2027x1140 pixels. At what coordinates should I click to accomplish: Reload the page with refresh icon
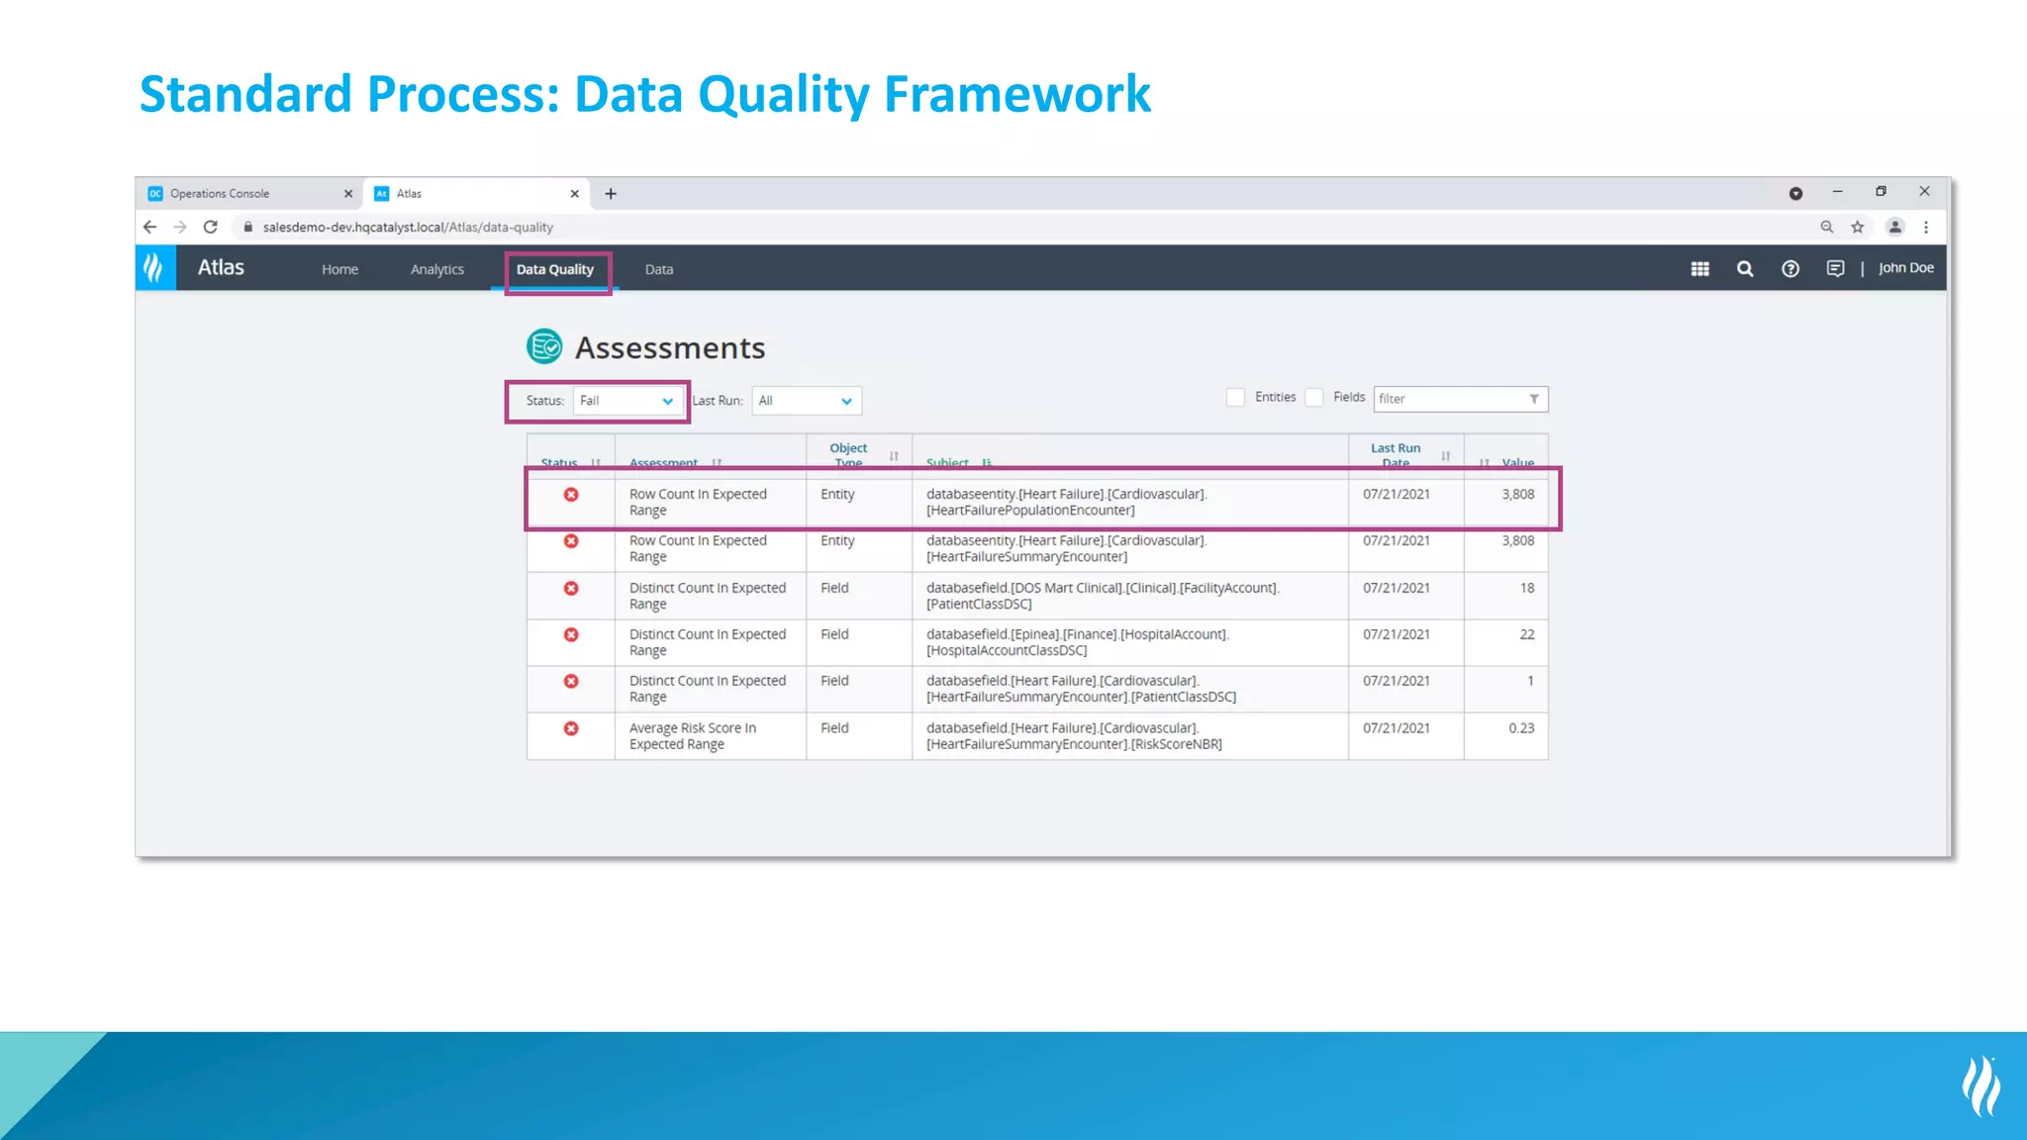(211, 227)
